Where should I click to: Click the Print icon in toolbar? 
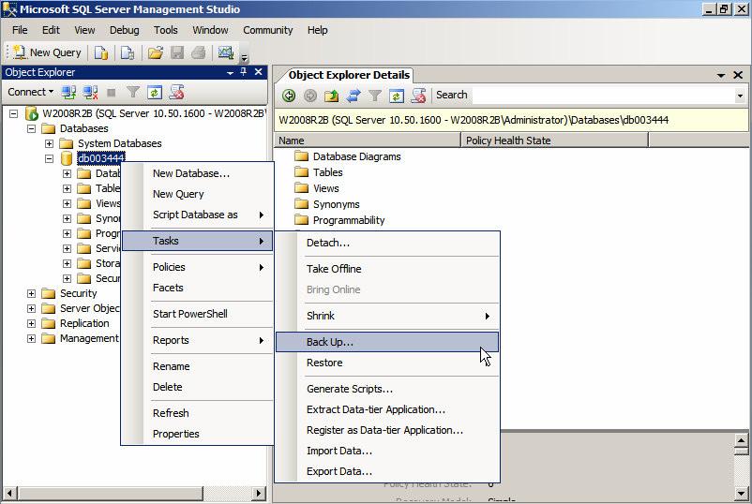tap(199, 52)
